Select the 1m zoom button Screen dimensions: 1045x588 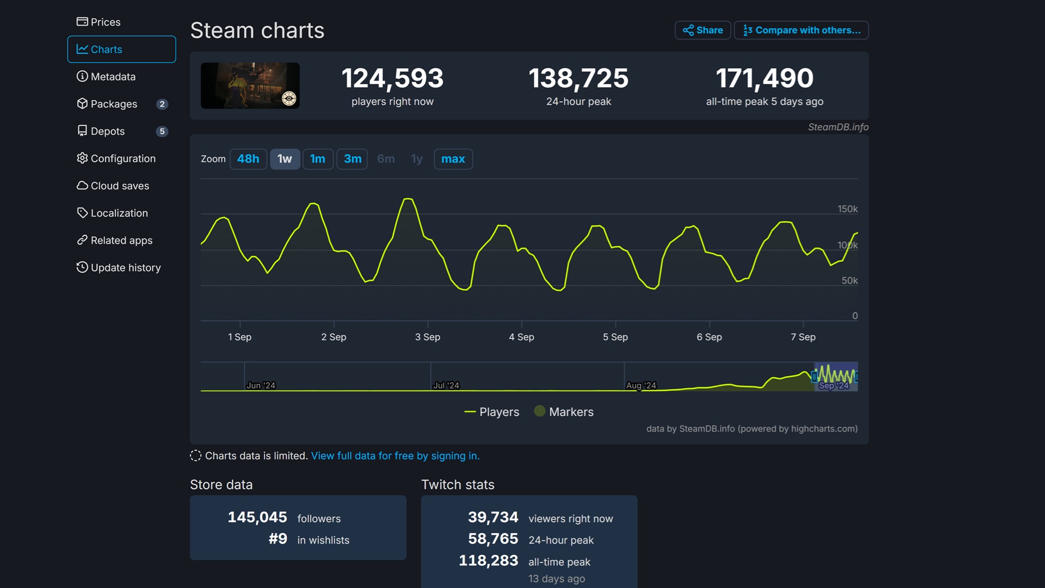click(318, 159)
